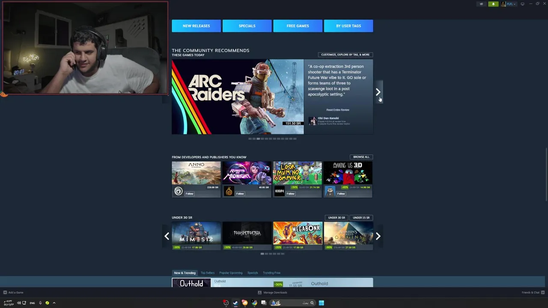Go to next Under 30 SR games
This screenshot has width=548, height=308.
[378, 236]
